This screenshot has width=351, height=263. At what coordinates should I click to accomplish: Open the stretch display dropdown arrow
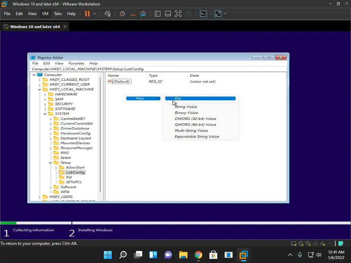[x=226, y=14]
